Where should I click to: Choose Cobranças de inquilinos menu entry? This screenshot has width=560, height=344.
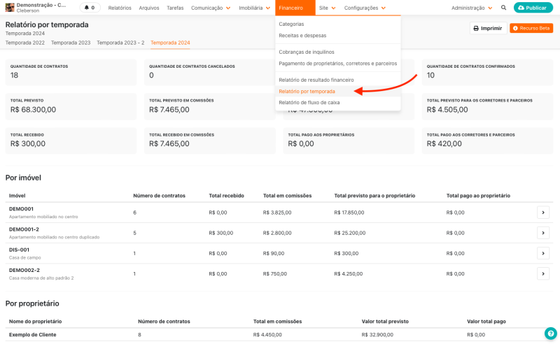[307, 52]
